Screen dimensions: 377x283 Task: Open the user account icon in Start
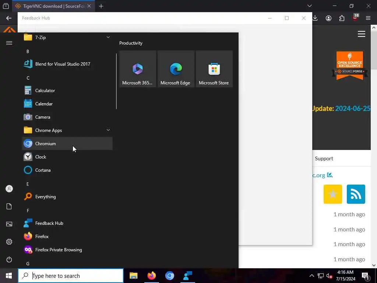click(9, 189)
